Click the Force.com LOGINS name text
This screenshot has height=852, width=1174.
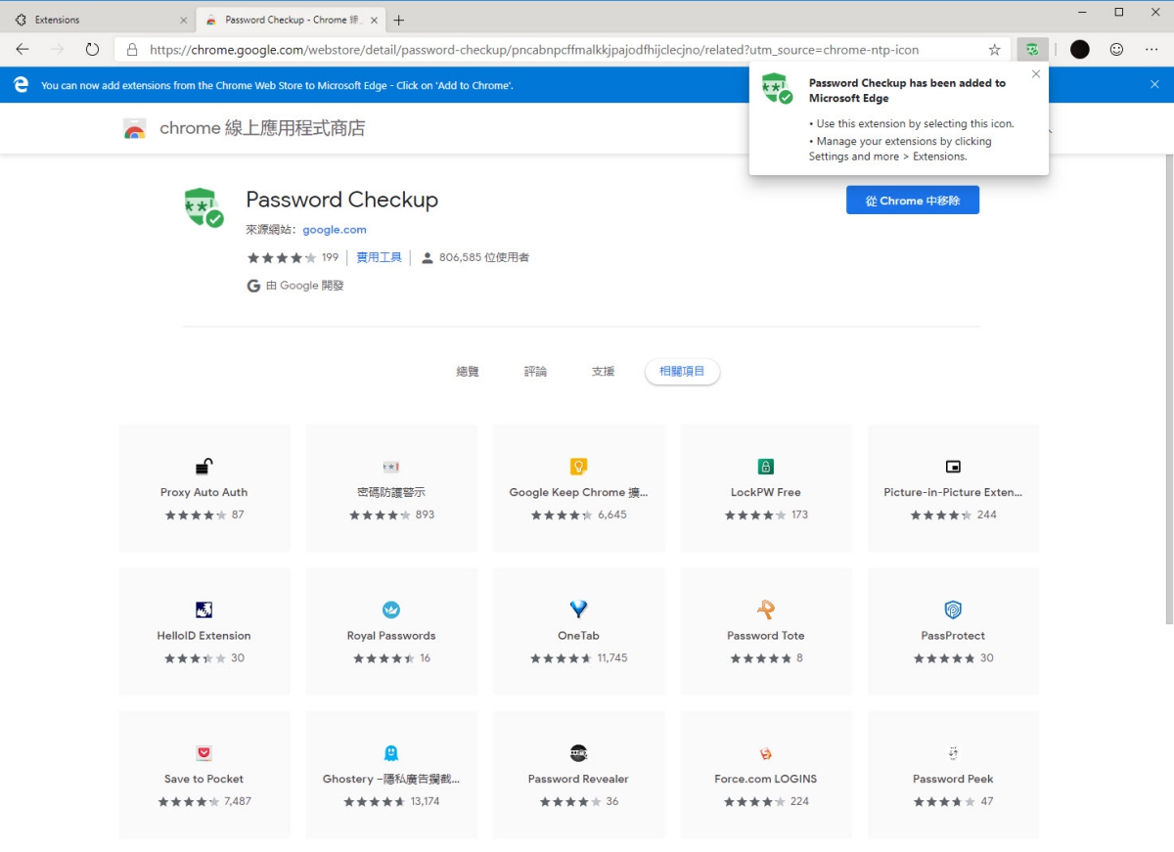766,779
